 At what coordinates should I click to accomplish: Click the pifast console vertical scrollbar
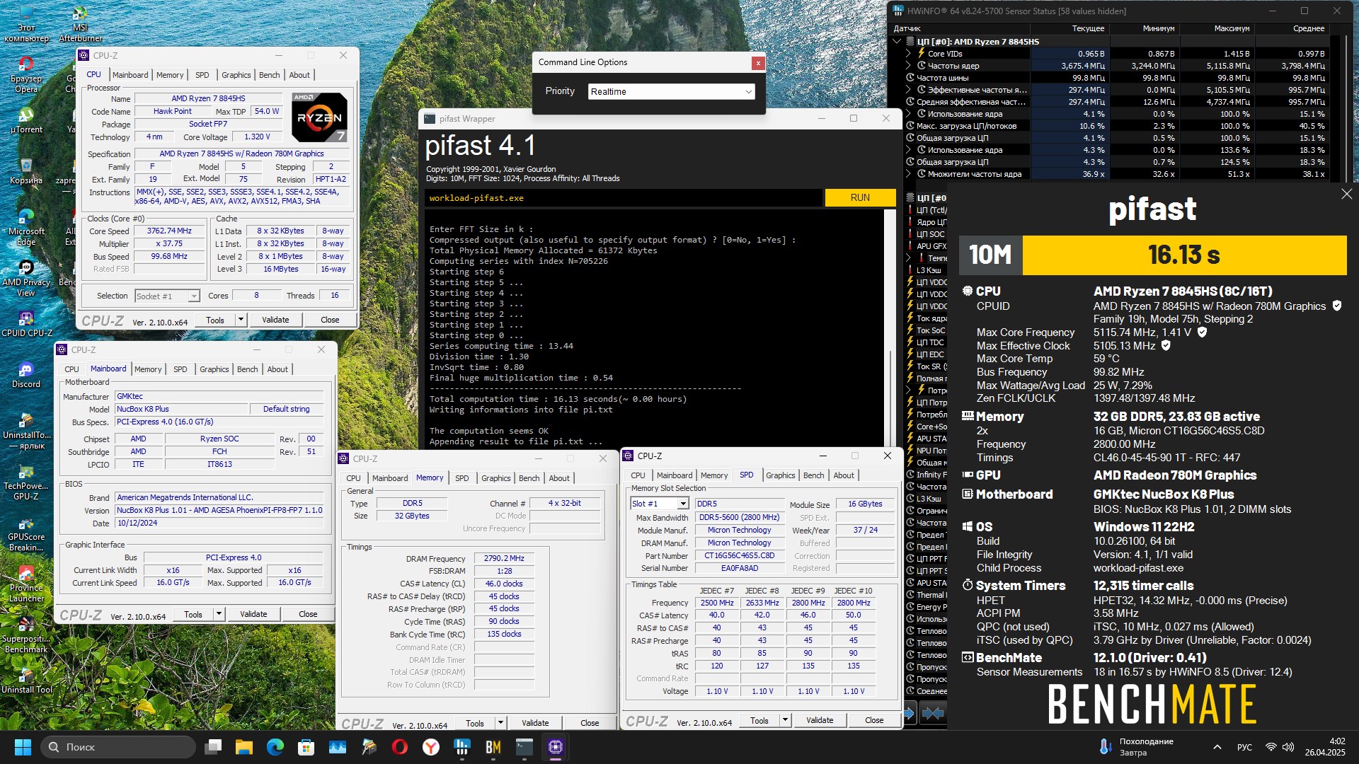(x=890, y=328)
